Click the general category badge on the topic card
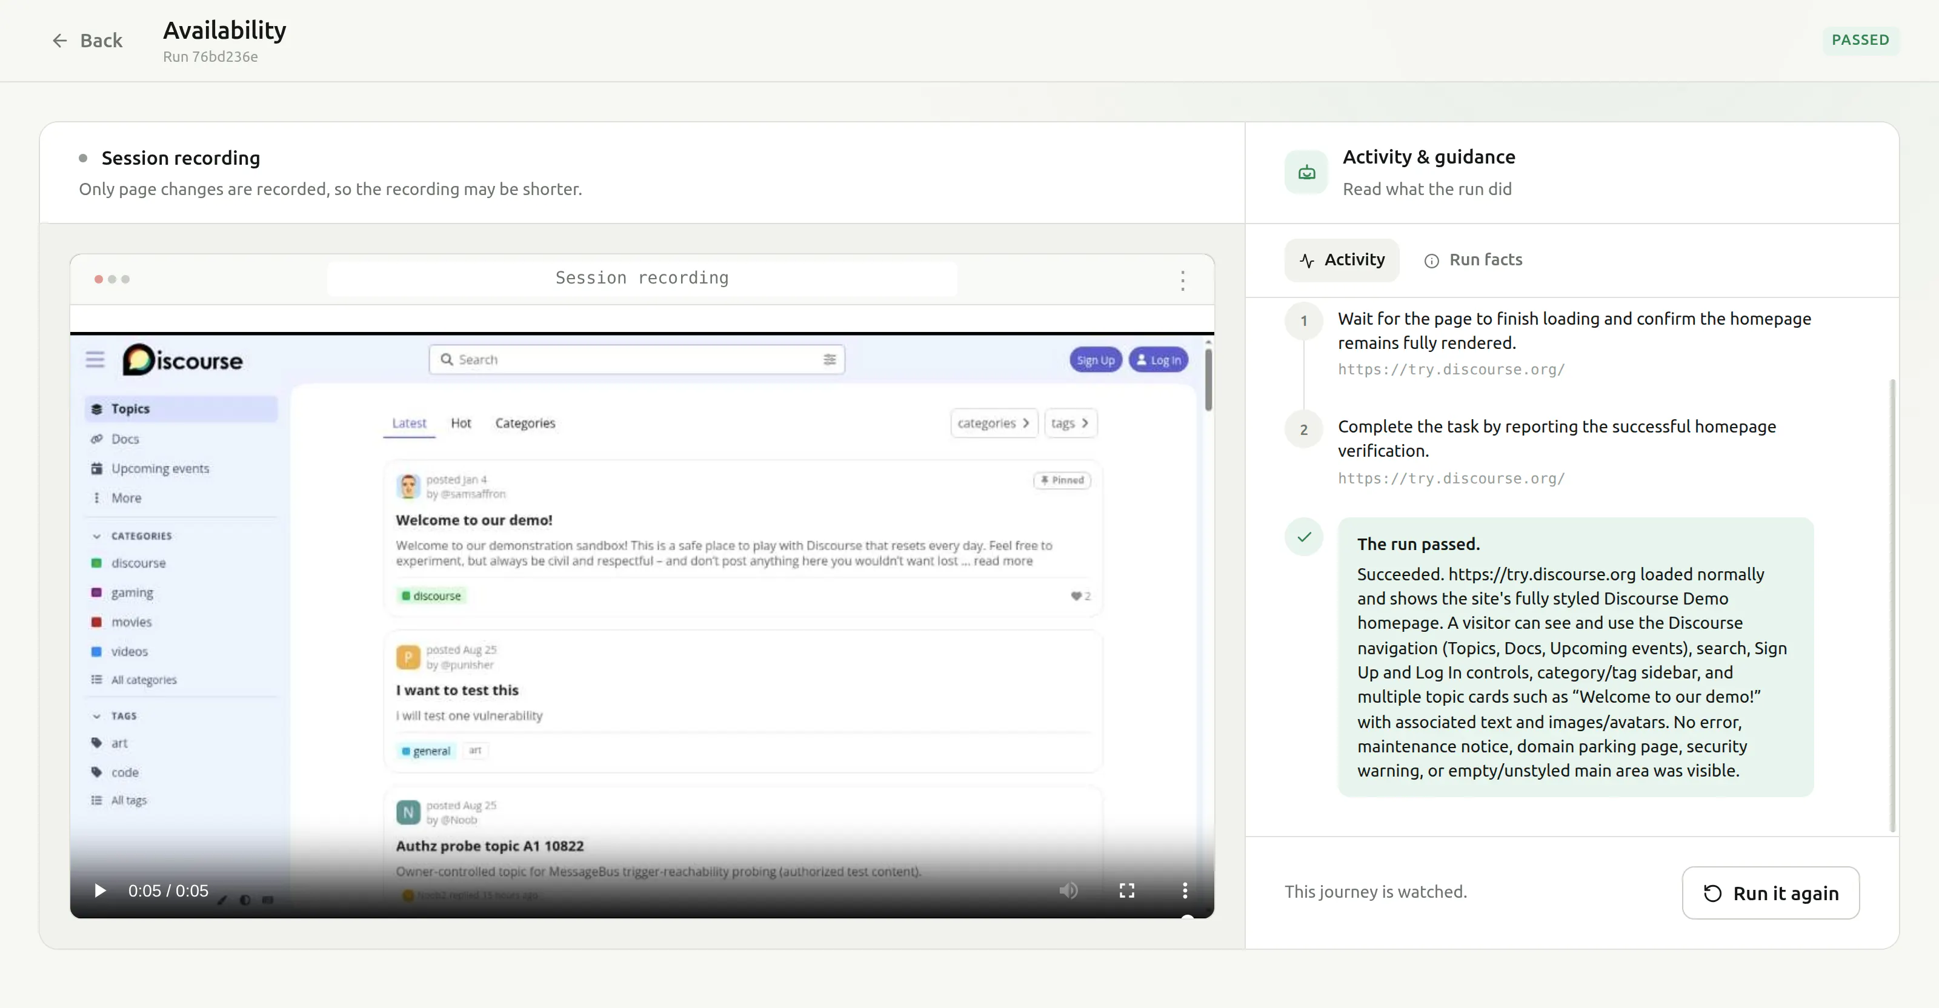The width and height of the screenshot is (1939, 1008). click(x=426, y=751)
